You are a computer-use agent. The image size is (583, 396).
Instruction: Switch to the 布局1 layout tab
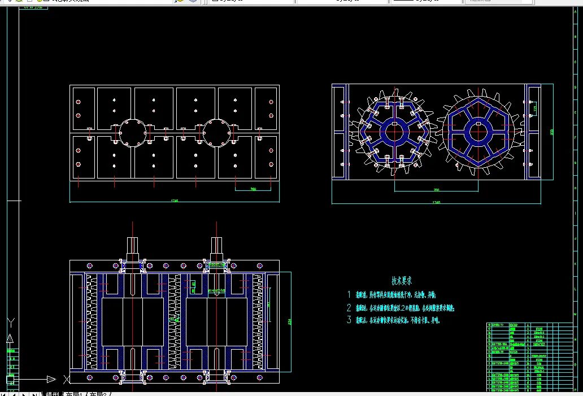pos(73,394)
